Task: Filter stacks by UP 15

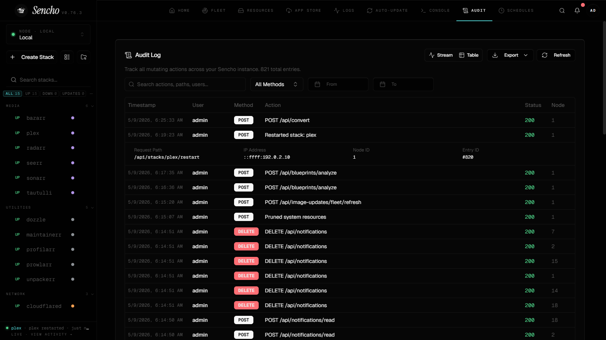Action: 31,94
